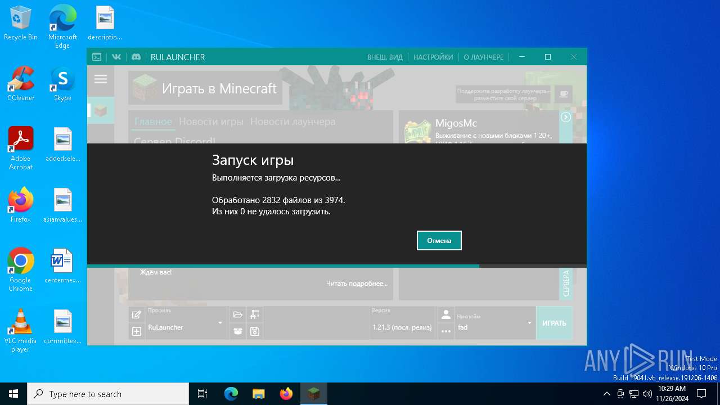
Task: Open the Recycle Bin desktop icon
Action: [x=21, y=24]
